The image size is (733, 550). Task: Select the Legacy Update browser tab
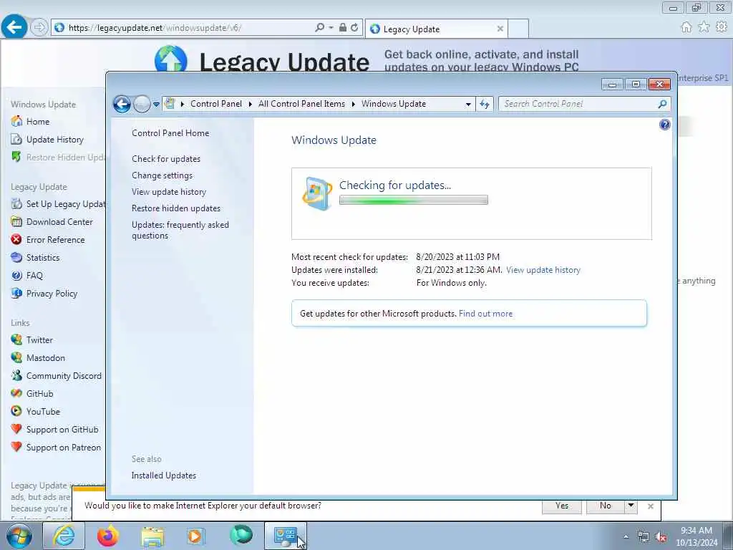coord(436,29)
